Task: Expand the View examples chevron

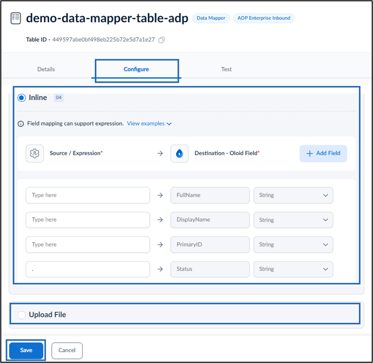Action: tap(169, 124)
